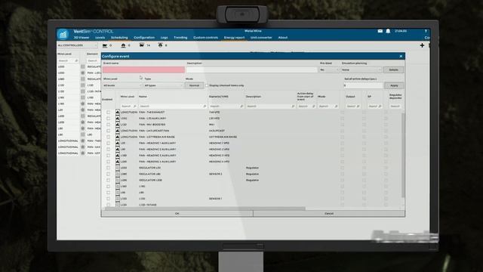Image resolution: width=483 pixels, height=272 pixels.
Task: Click search magnifier in Description column filter
Action: coord(293,107)
